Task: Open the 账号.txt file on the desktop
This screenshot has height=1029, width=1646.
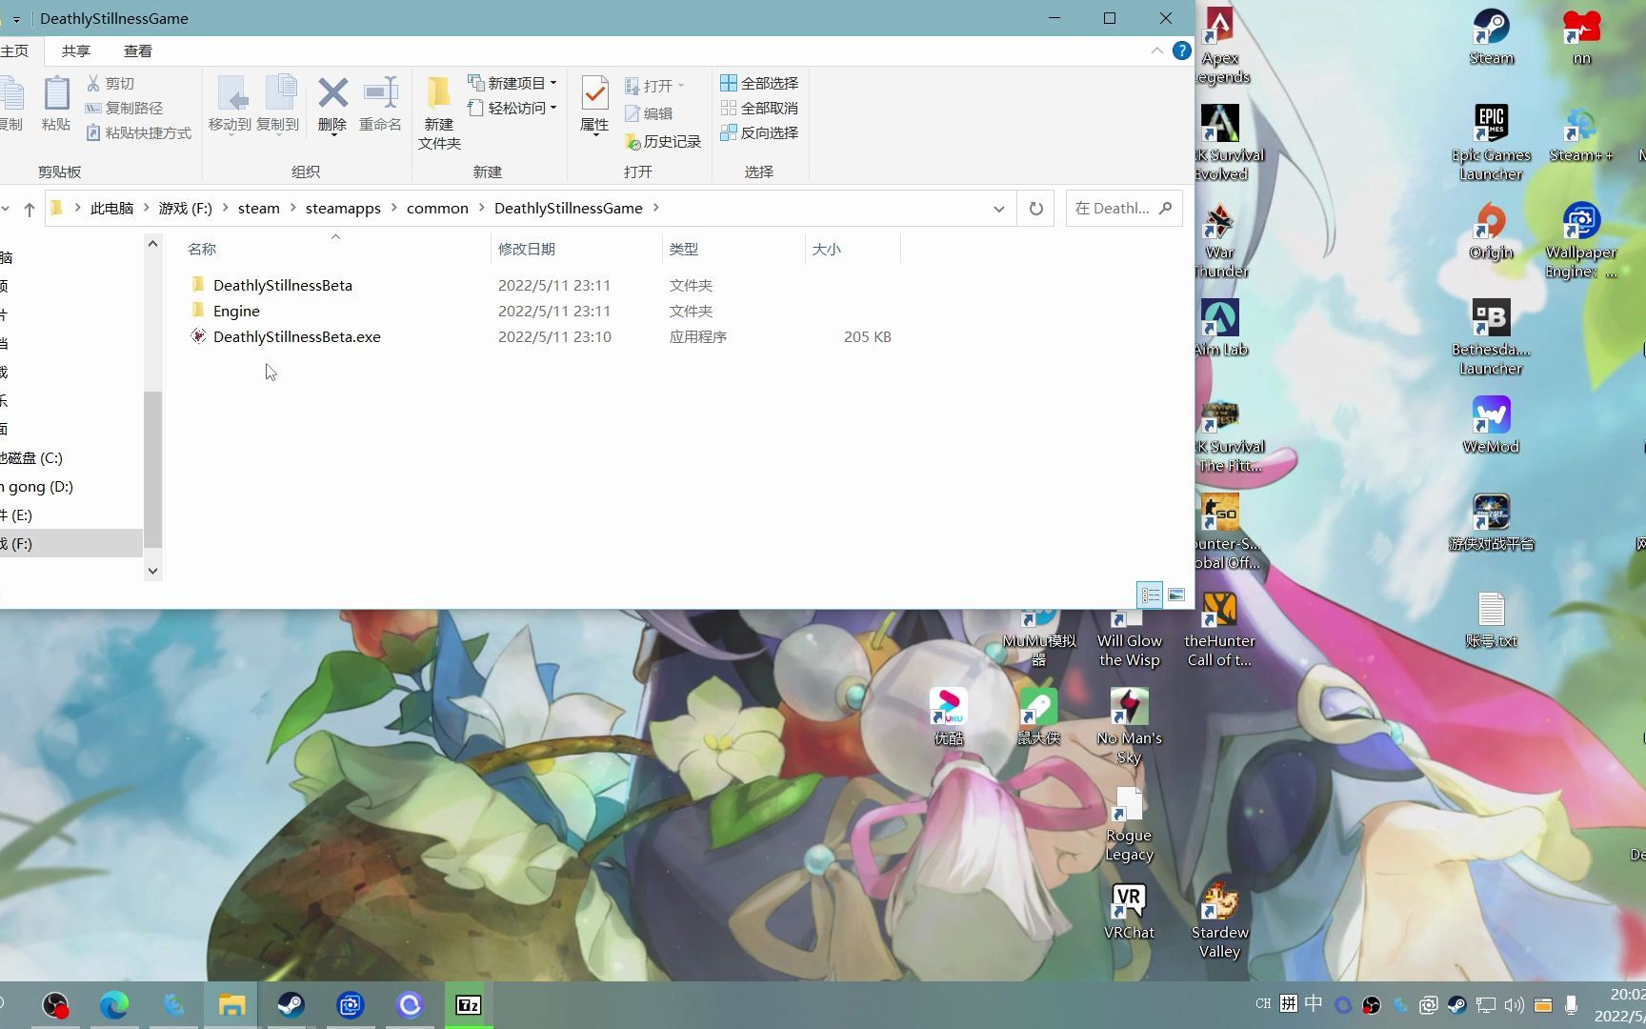Action: [1491, 619]
